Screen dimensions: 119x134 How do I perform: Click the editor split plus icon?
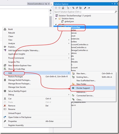pos(51,10)
